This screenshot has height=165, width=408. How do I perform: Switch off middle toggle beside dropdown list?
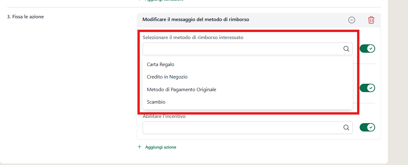coord(367,88)
